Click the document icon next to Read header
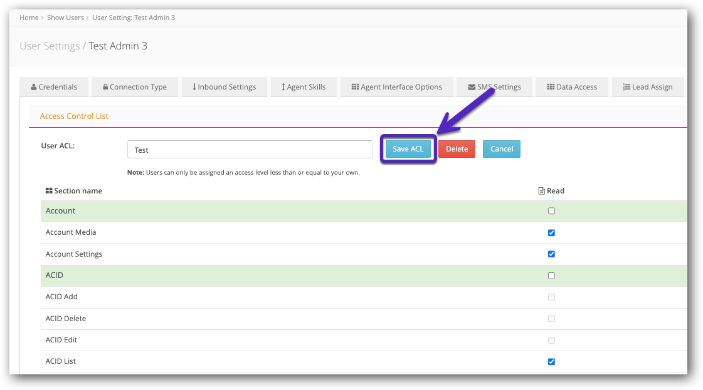This screenshot has height=390, width=703. click(542, 190)
